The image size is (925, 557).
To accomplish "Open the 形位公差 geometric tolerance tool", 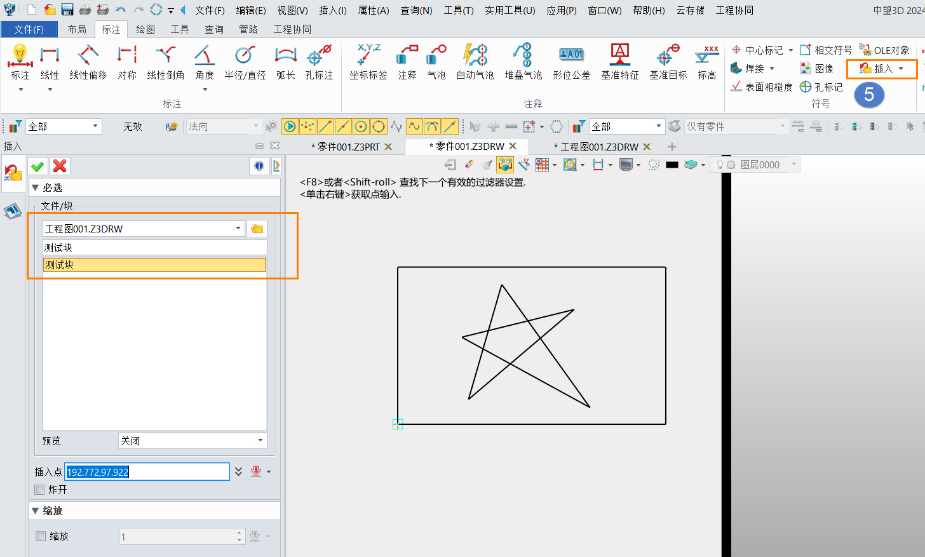I will tap(572, 62).
